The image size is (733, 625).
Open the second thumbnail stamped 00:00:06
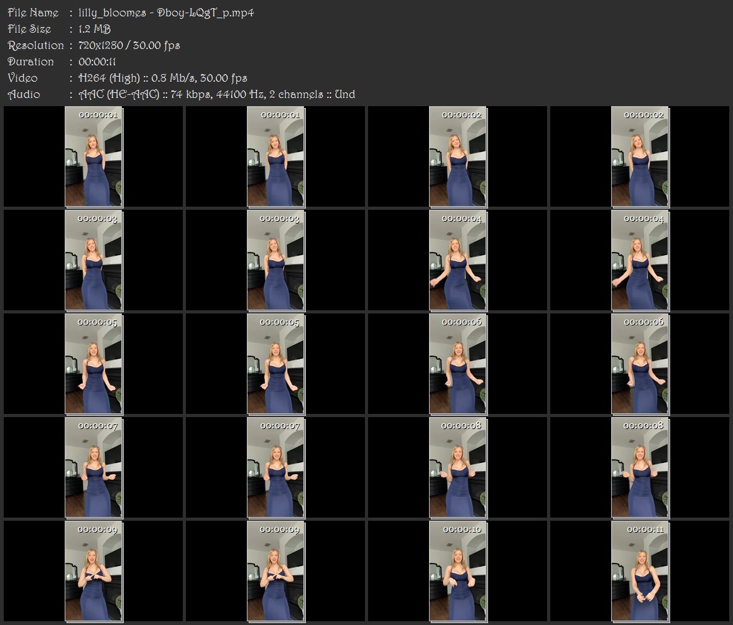click(639, 364)
